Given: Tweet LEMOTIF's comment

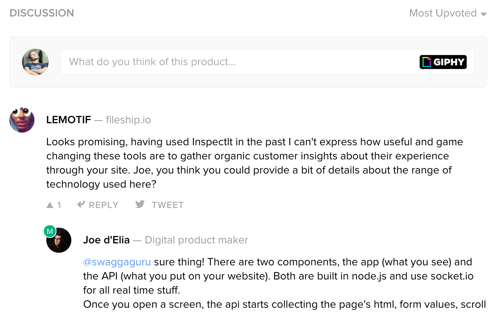Looking at the screenshot, I should pos(167,204).
